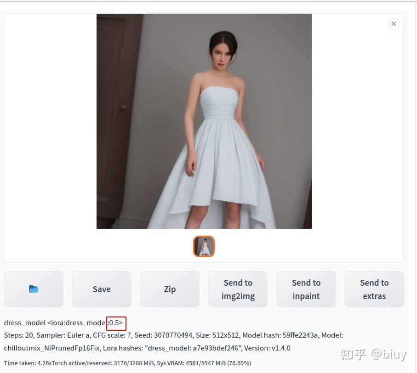Select the gallery thumbnail below the image
The image size is (417, 373).
(204, 246)
